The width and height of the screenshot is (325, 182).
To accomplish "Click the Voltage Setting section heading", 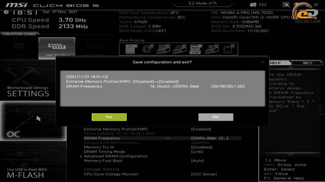I will pyautogui.click(x=101, y=169).
